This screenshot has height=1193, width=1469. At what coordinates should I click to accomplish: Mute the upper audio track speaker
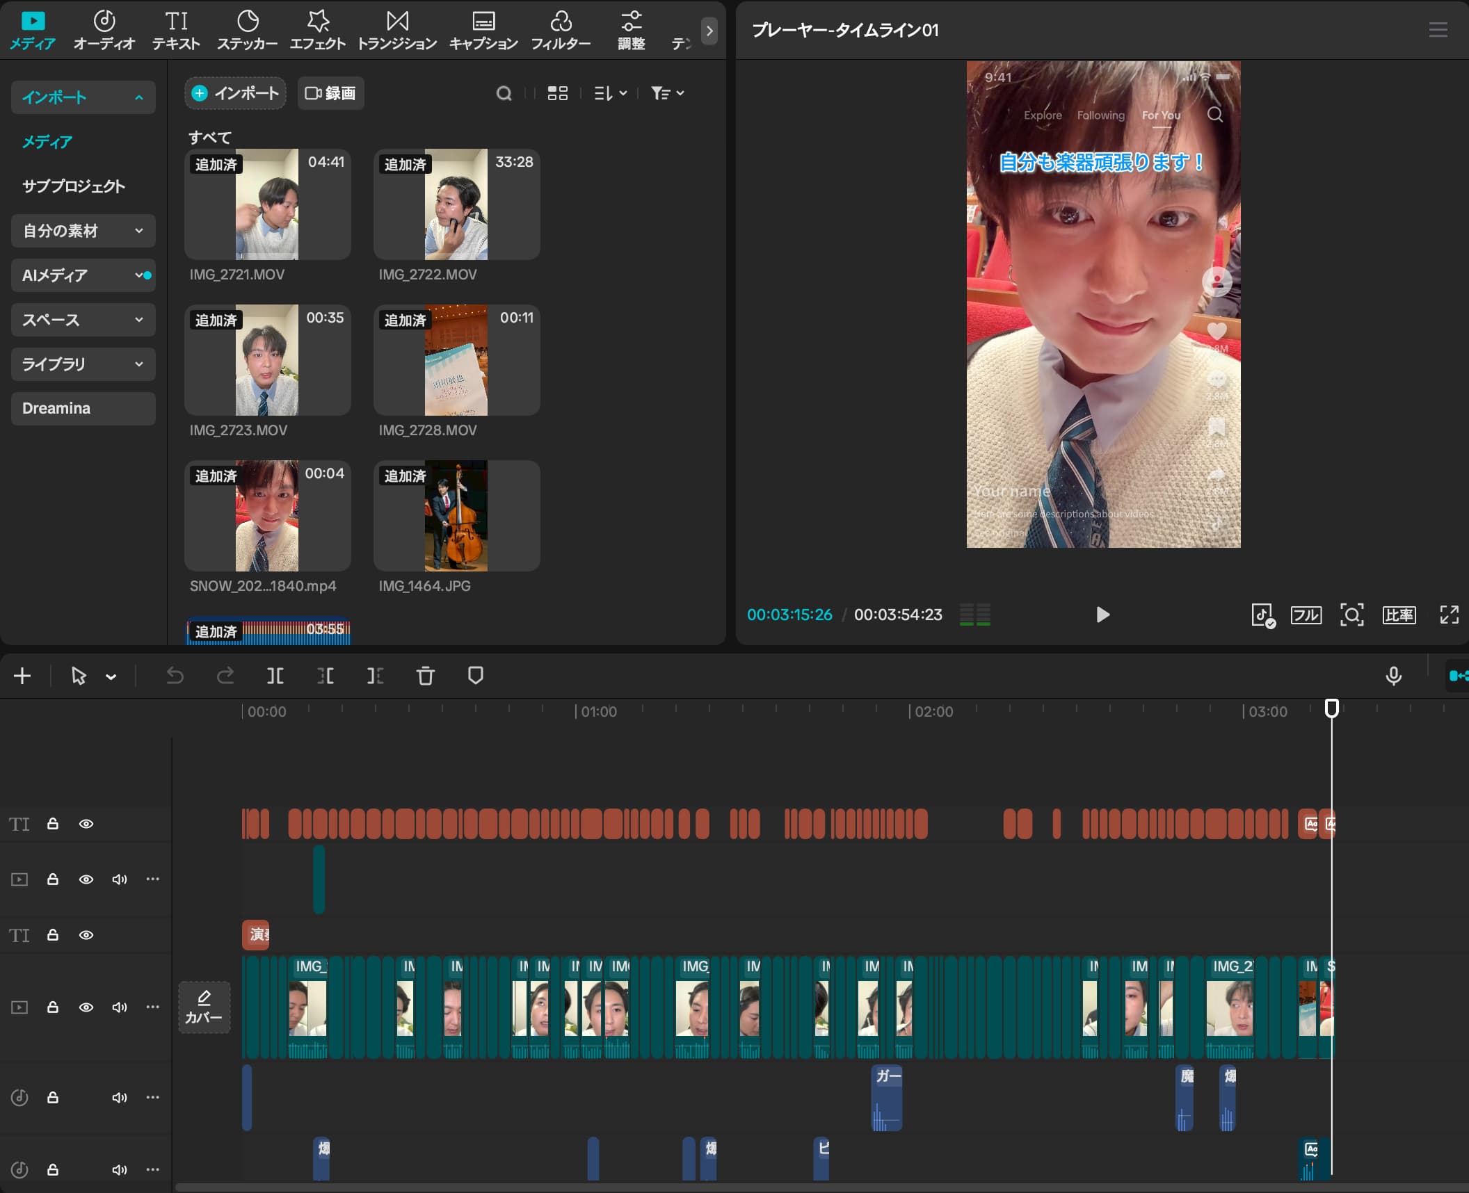coord(120,1098)
